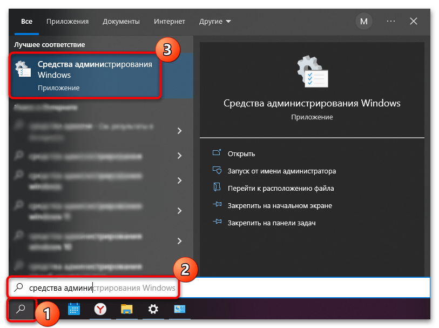Click the taskbar search magnifier button
The width and height of the screenshot is (439, 328).
[22, 309]
